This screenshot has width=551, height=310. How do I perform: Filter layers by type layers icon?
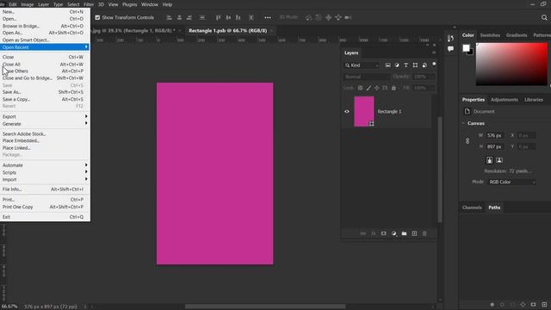pos(406,65)
